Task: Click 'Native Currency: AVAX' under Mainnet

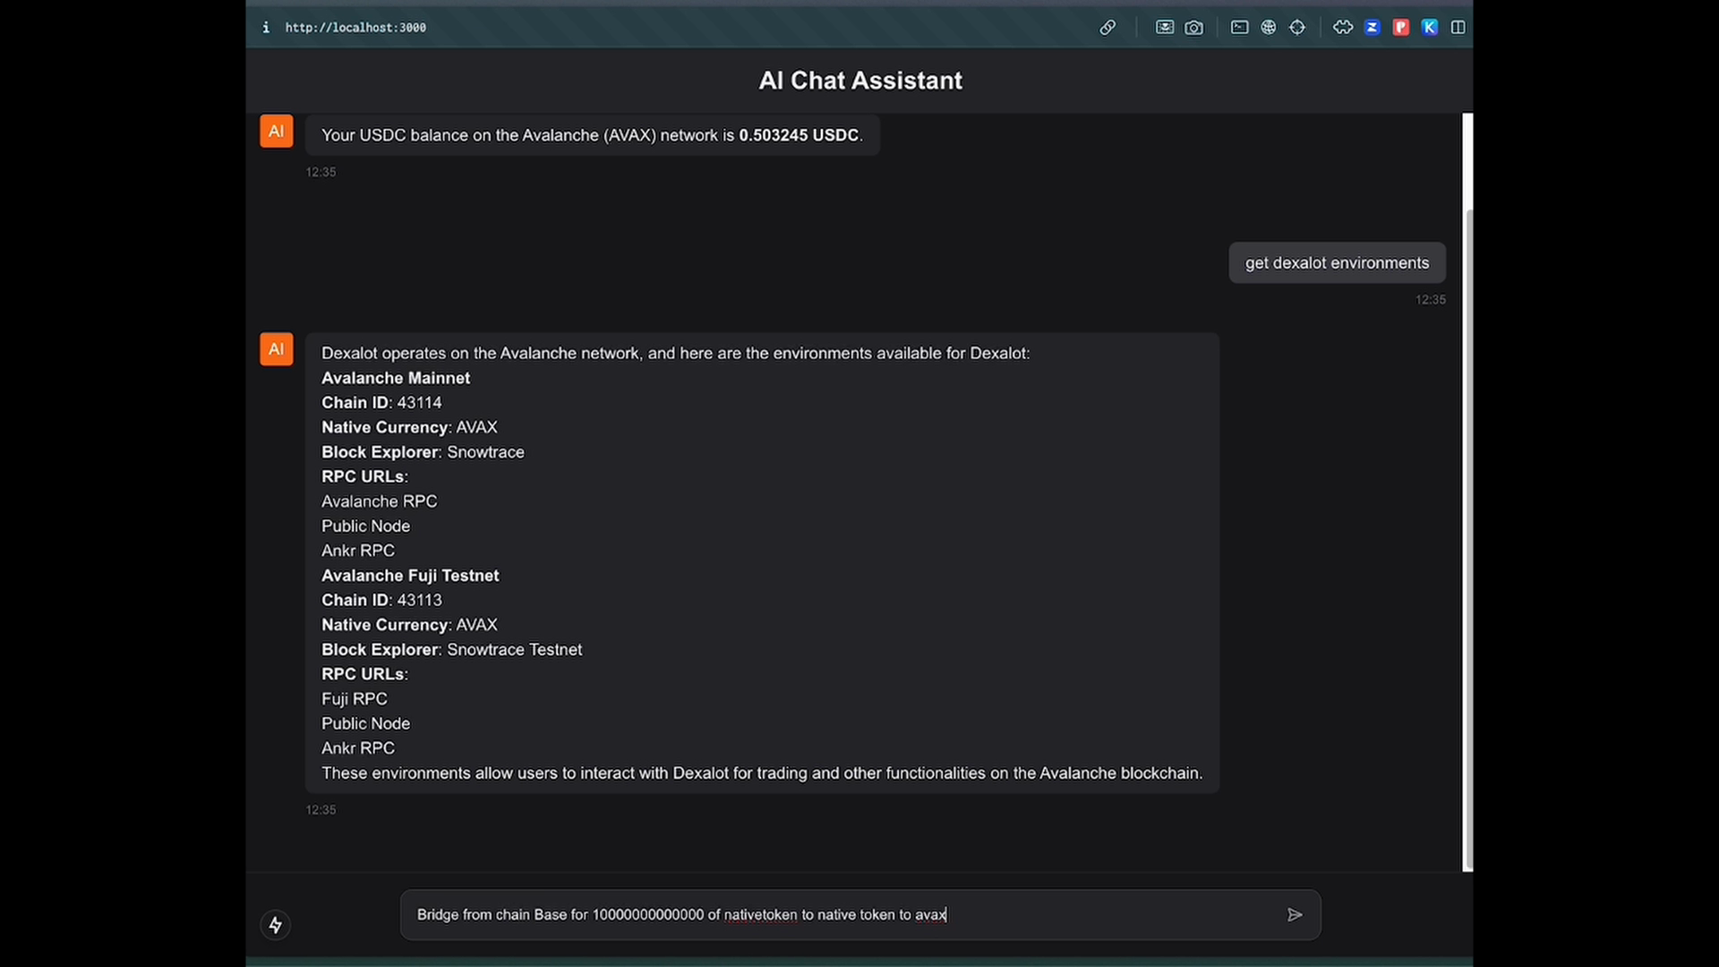Action: click(409, 427)
